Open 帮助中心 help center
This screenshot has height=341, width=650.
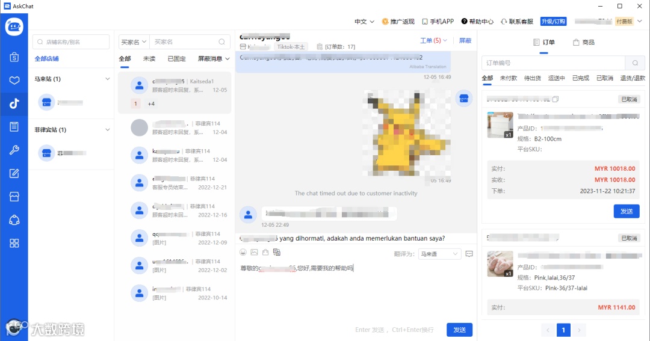(x=477, y=22)
